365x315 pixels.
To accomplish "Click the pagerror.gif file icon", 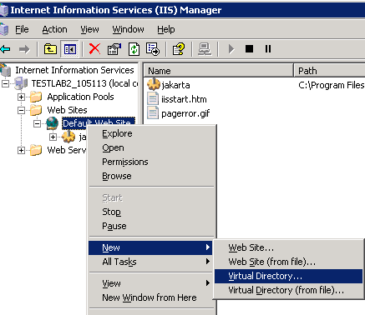I will pyautogui.click(x=153, y=112).
